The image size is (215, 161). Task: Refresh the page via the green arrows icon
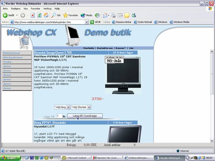coord(39,15)
